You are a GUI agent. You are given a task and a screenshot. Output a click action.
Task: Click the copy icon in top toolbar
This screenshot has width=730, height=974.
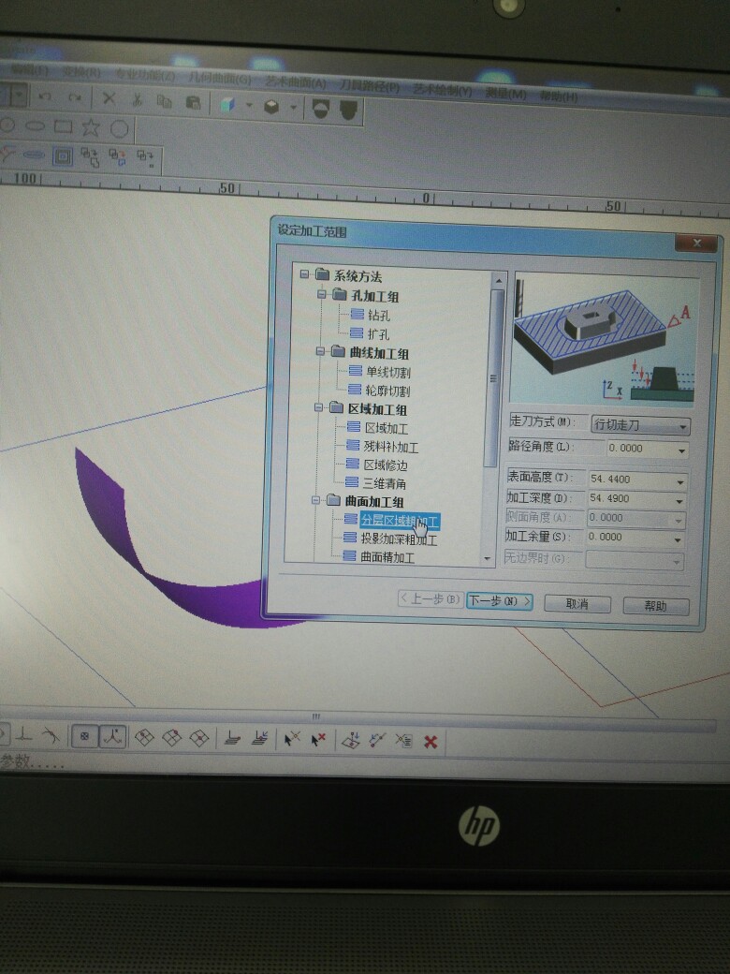pyautogui.click(x=165, y=100)
